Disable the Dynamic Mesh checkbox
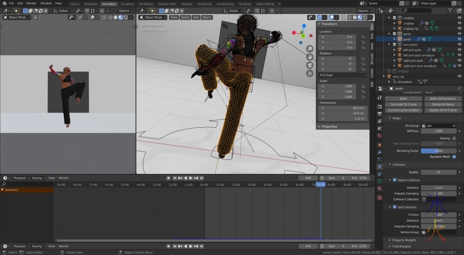Viewport: 464px width, 255px height. tap(454, 157)
